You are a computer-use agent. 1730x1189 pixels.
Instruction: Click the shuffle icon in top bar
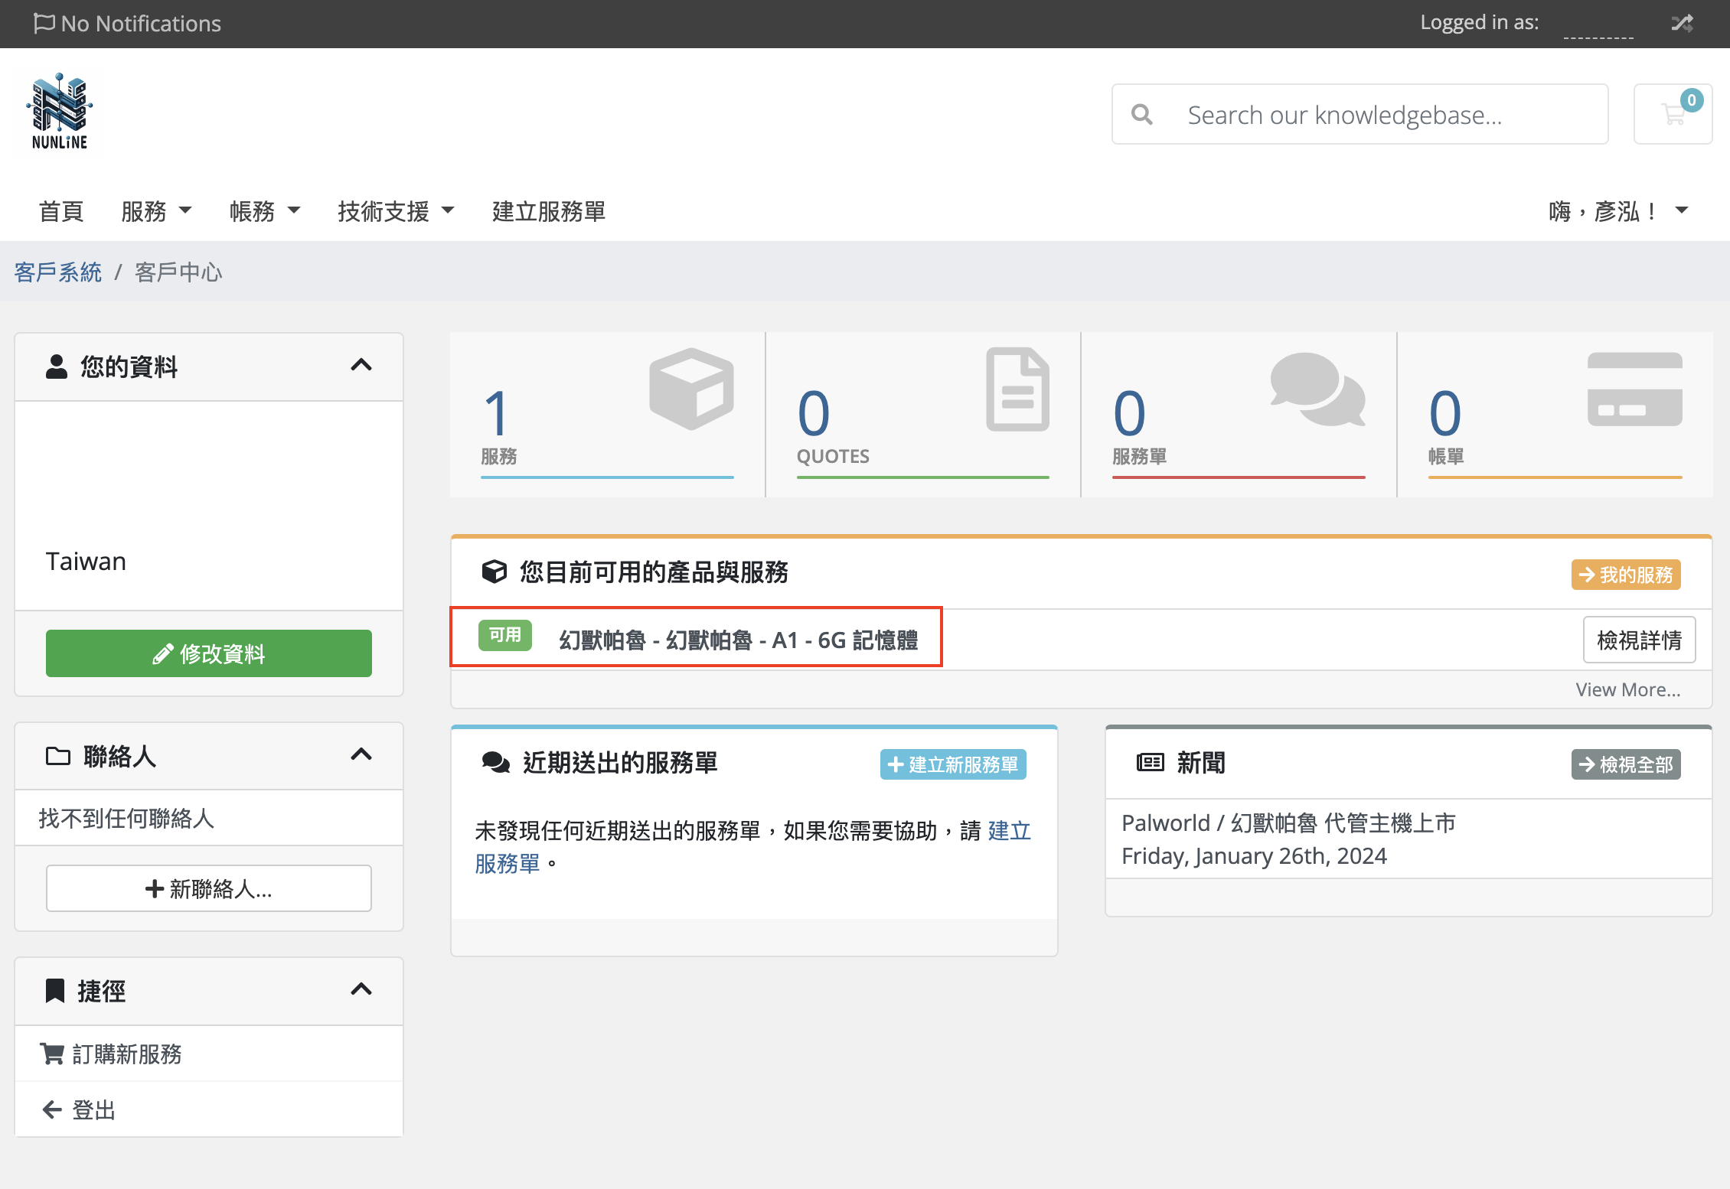pos(1682,24)
